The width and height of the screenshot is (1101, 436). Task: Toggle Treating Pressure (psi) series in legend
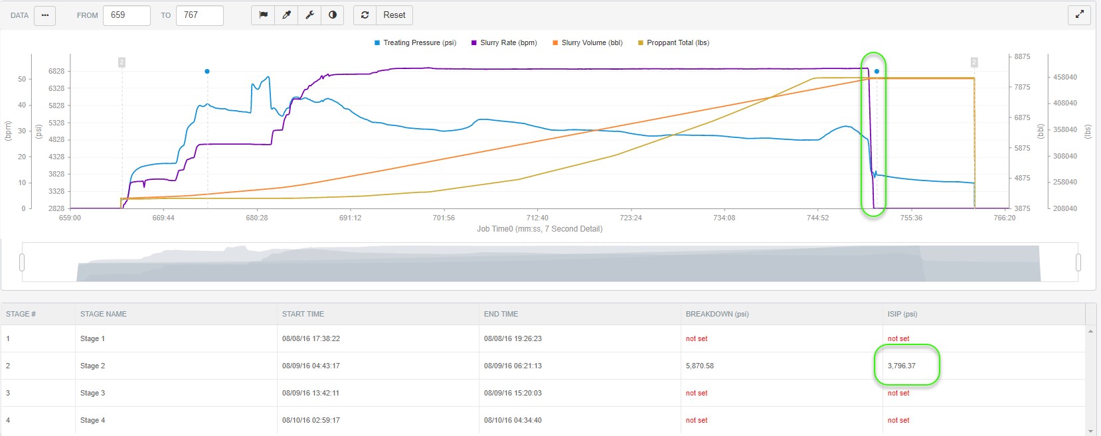point(415,43)
